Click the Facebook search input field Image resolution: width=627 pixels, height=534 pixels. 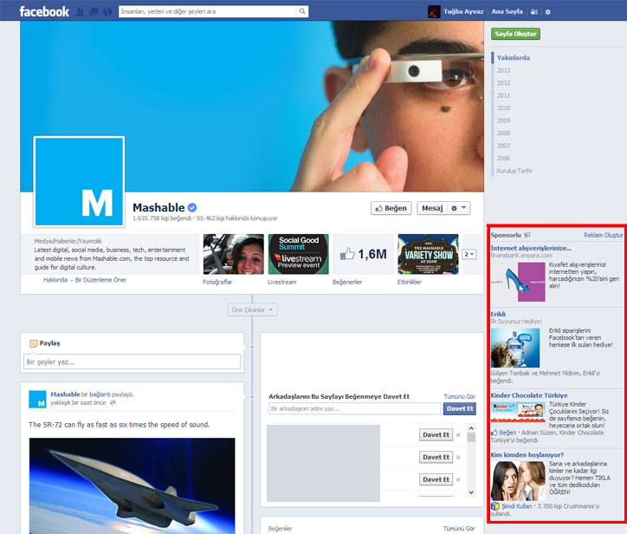click(x=209, y=11)
